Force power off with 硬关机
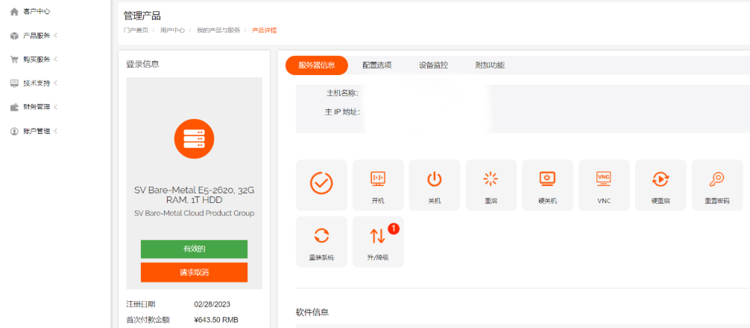 tap(547, 185)
